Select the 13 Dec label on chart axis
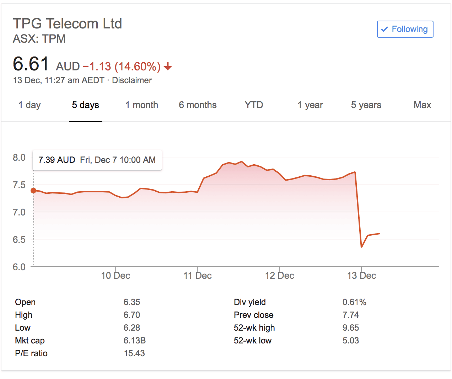This screenshot has width=452, height=379. click(361, 275)
